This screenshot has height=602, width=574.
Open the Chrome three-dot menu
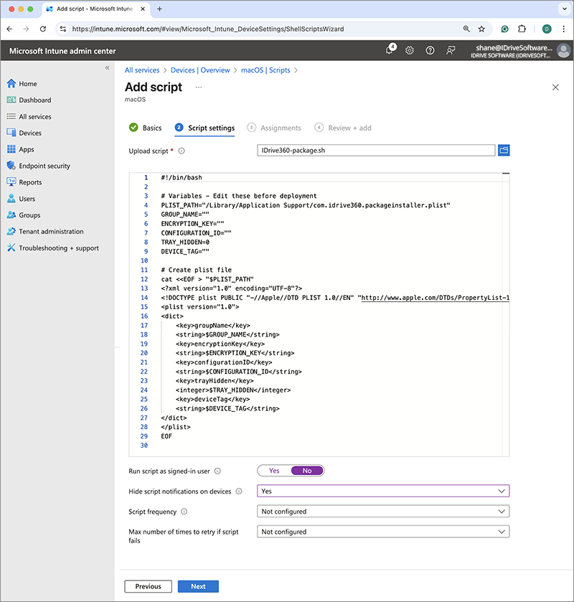point(563,29)
